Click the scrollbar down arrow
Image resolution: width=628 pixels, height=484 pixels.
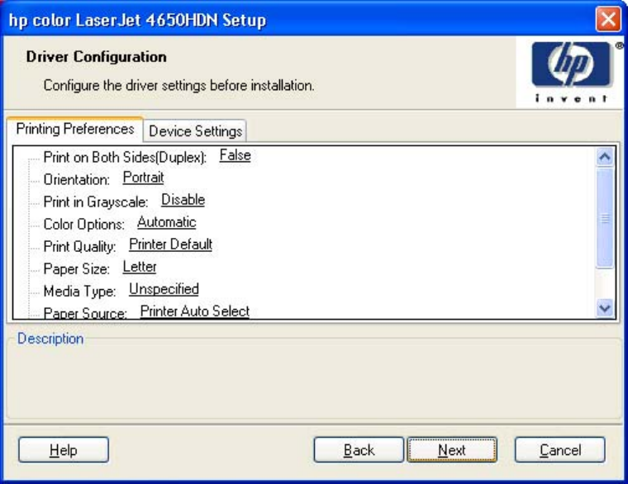pos(605,308)
